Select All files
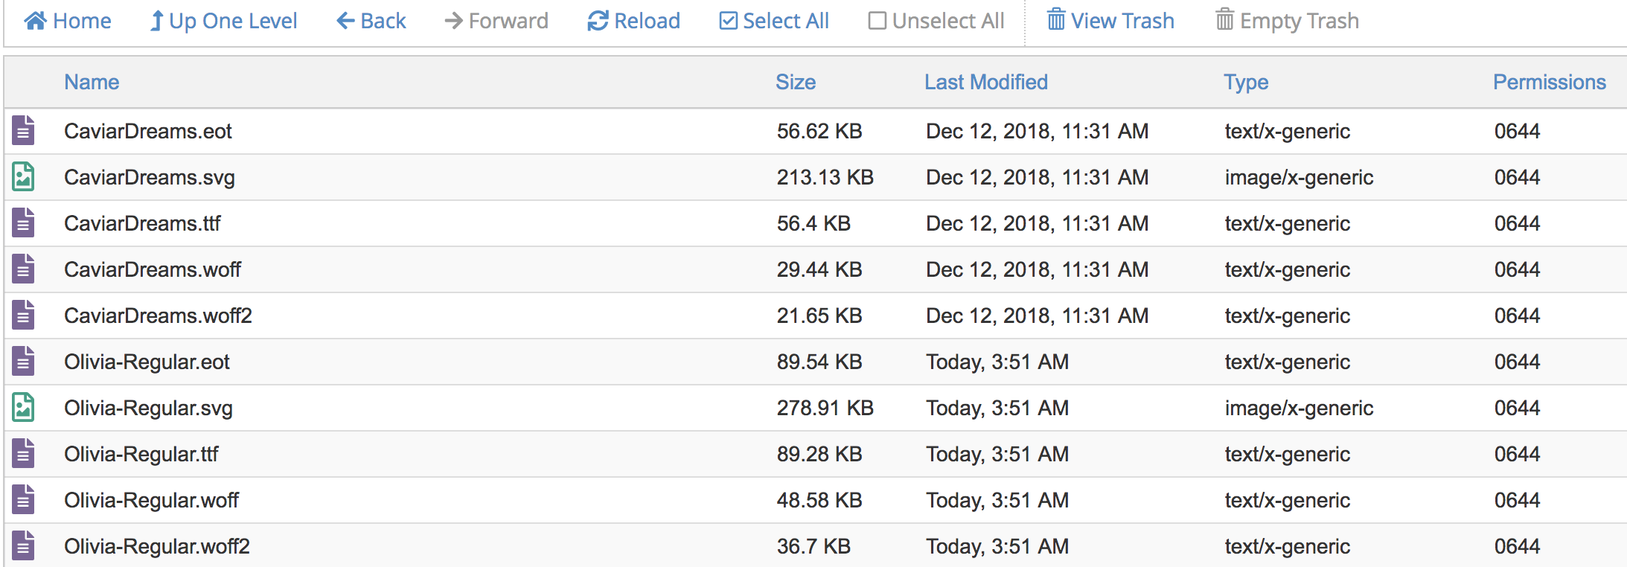 (774, 21)
